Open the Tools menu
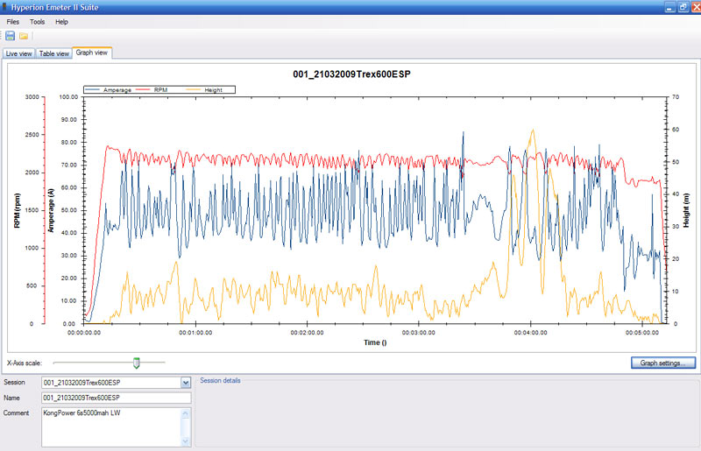The height and width of the screenshot is (451, 701). point(37,21)
